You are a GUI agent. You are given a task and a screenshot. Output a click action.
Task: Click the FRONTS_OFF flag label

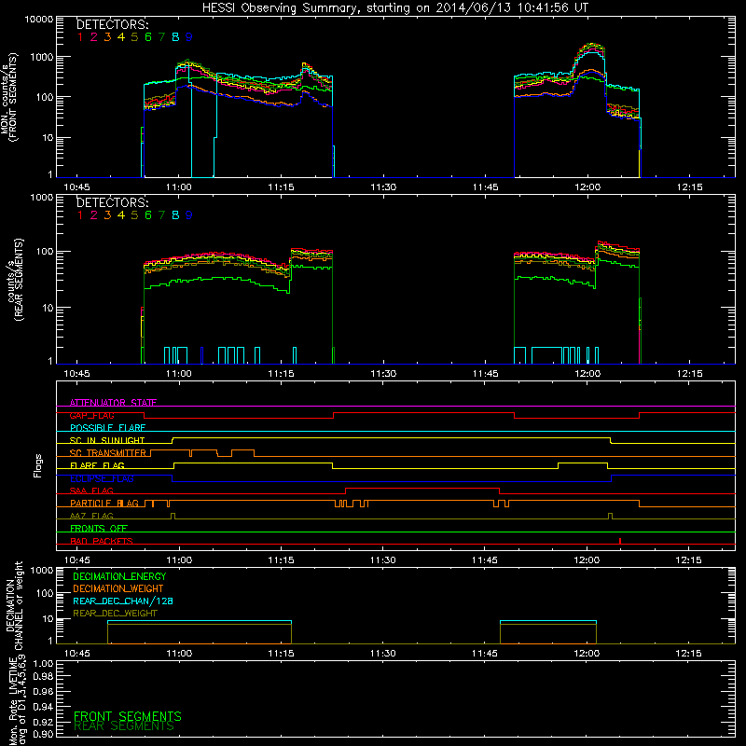click(99, 528)
